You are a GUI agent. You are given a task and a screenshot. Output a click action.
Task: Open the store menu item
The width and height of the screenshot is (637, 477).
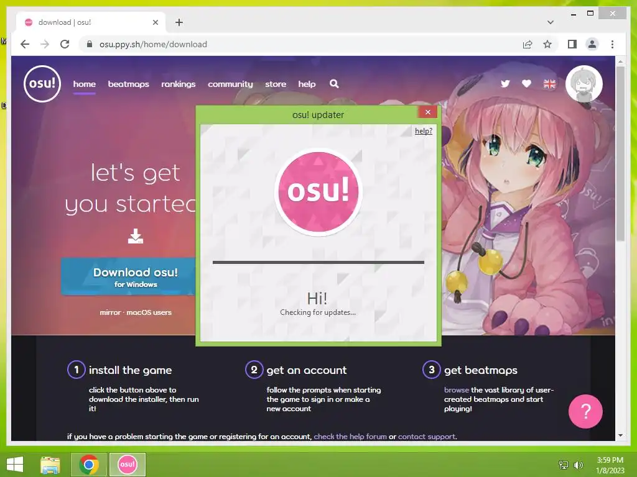tap(276, 84)
